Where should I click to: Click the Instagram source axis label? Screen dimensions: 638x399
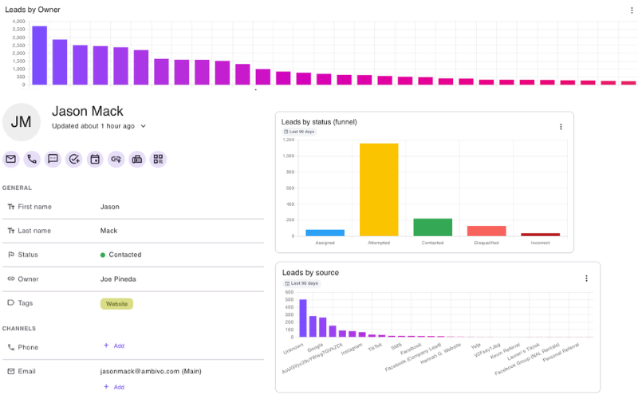tap(352, 349)
